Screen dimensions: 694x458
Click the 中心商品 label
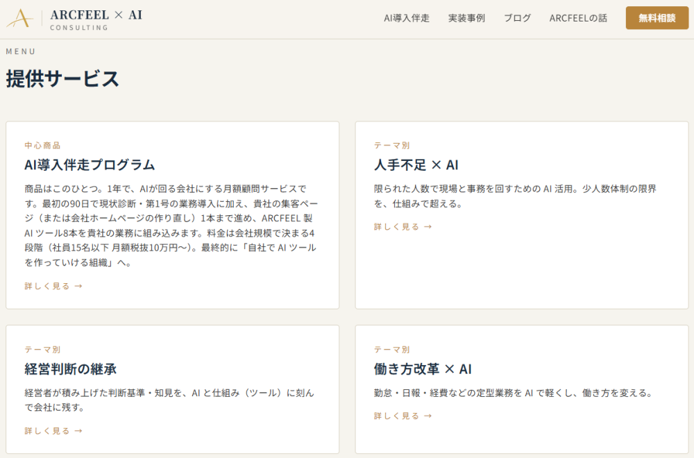(42, 146)
